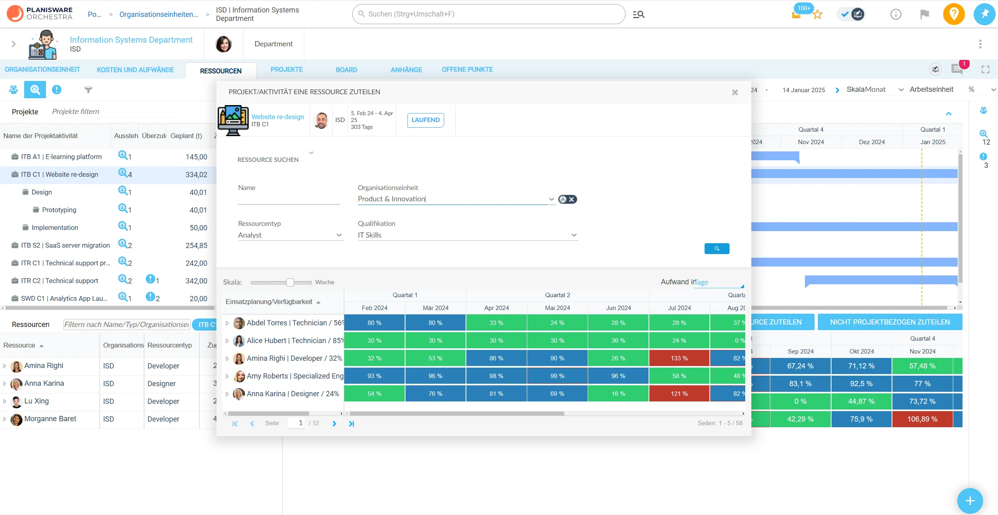Viewport: 998px width, 515px height.
Task: Expand the Abdel Torres resource row
Action: (227, 323)
